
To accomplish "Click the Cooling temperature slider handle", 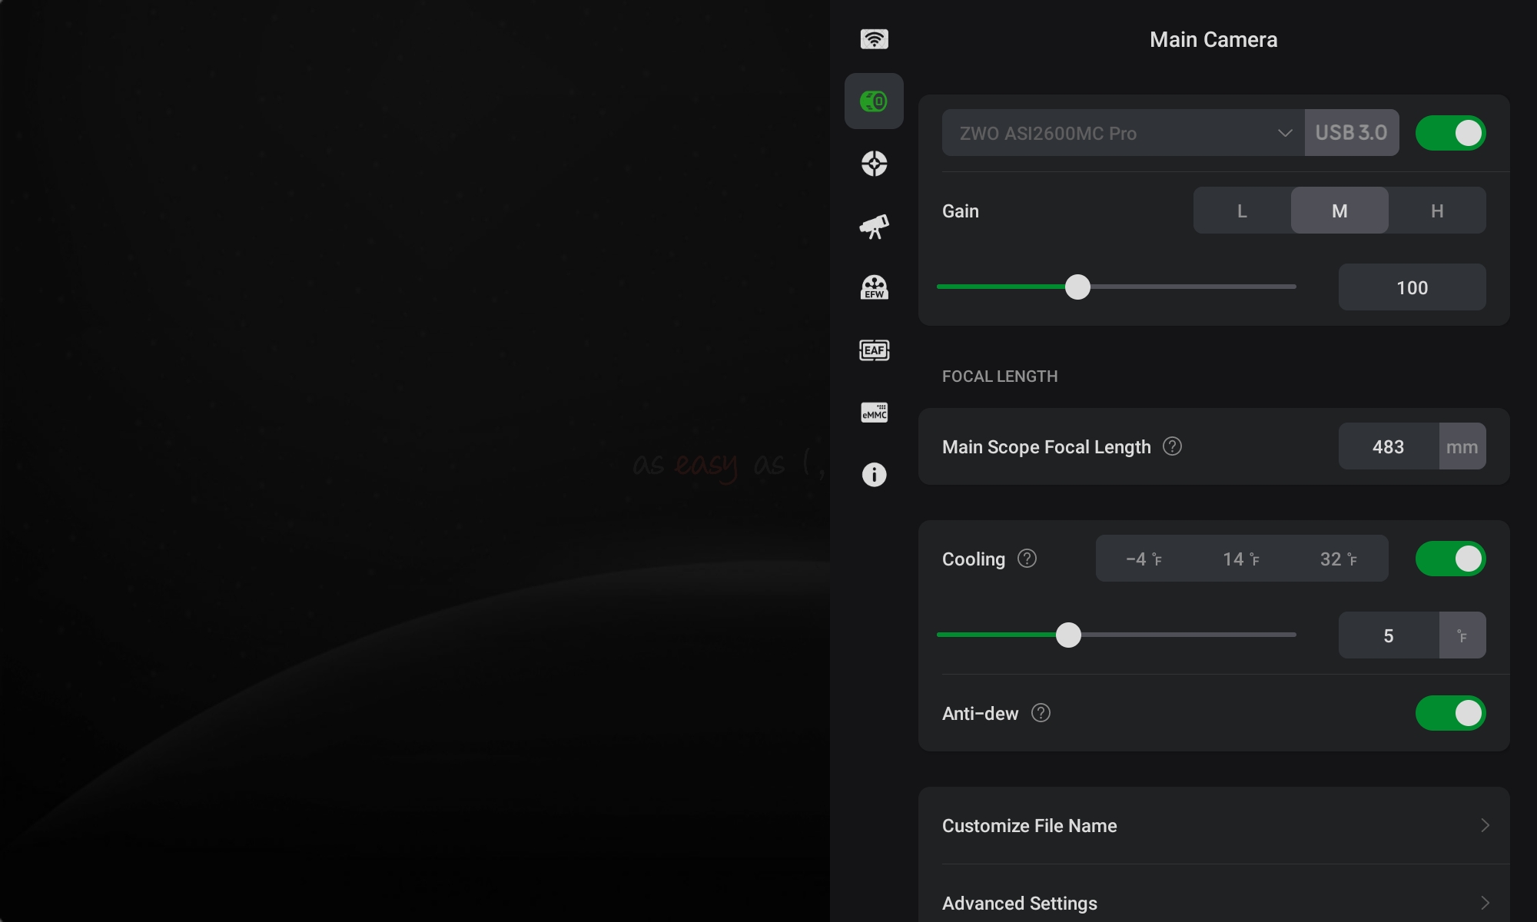I will 1068,635.
